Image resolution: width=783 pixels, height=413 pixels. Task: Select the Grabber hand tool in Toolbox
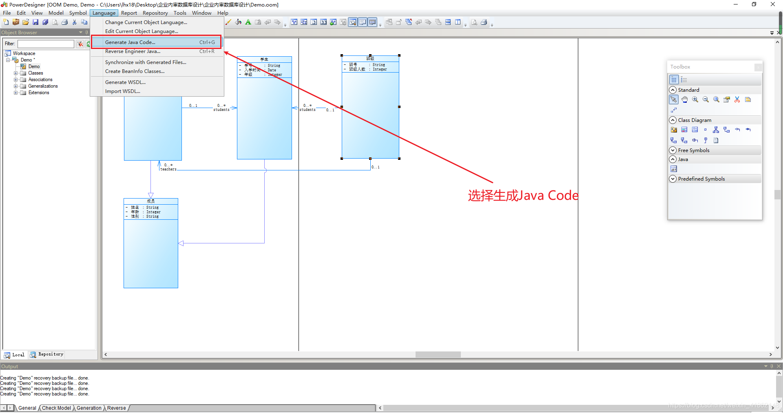(684, 99)
